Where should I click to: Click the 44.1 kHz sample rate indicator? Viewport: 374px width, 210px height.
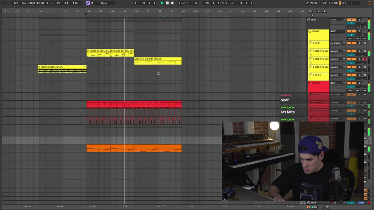coord(333,3)
